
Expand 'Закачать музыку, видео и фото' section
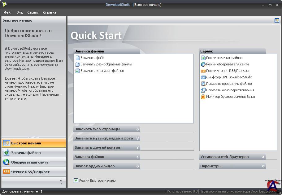(137, 138)
